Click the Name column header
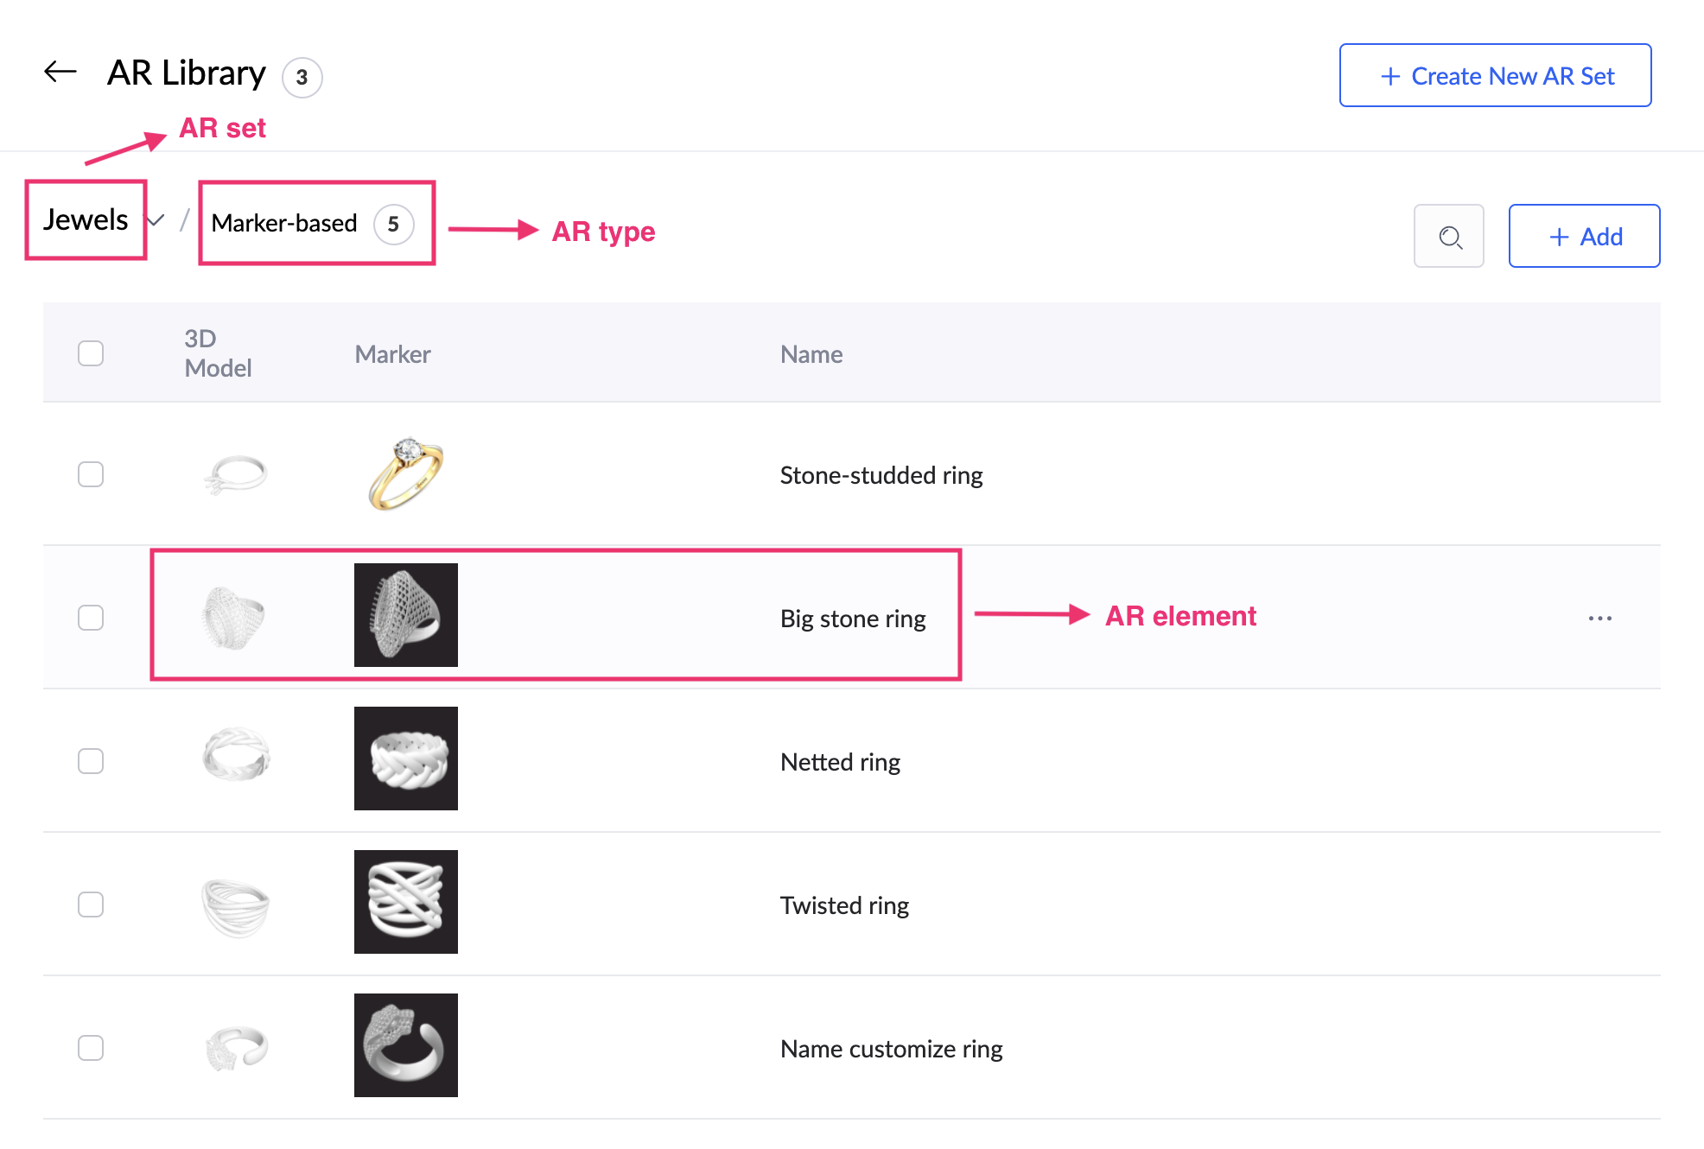 (x=811, y=354)
